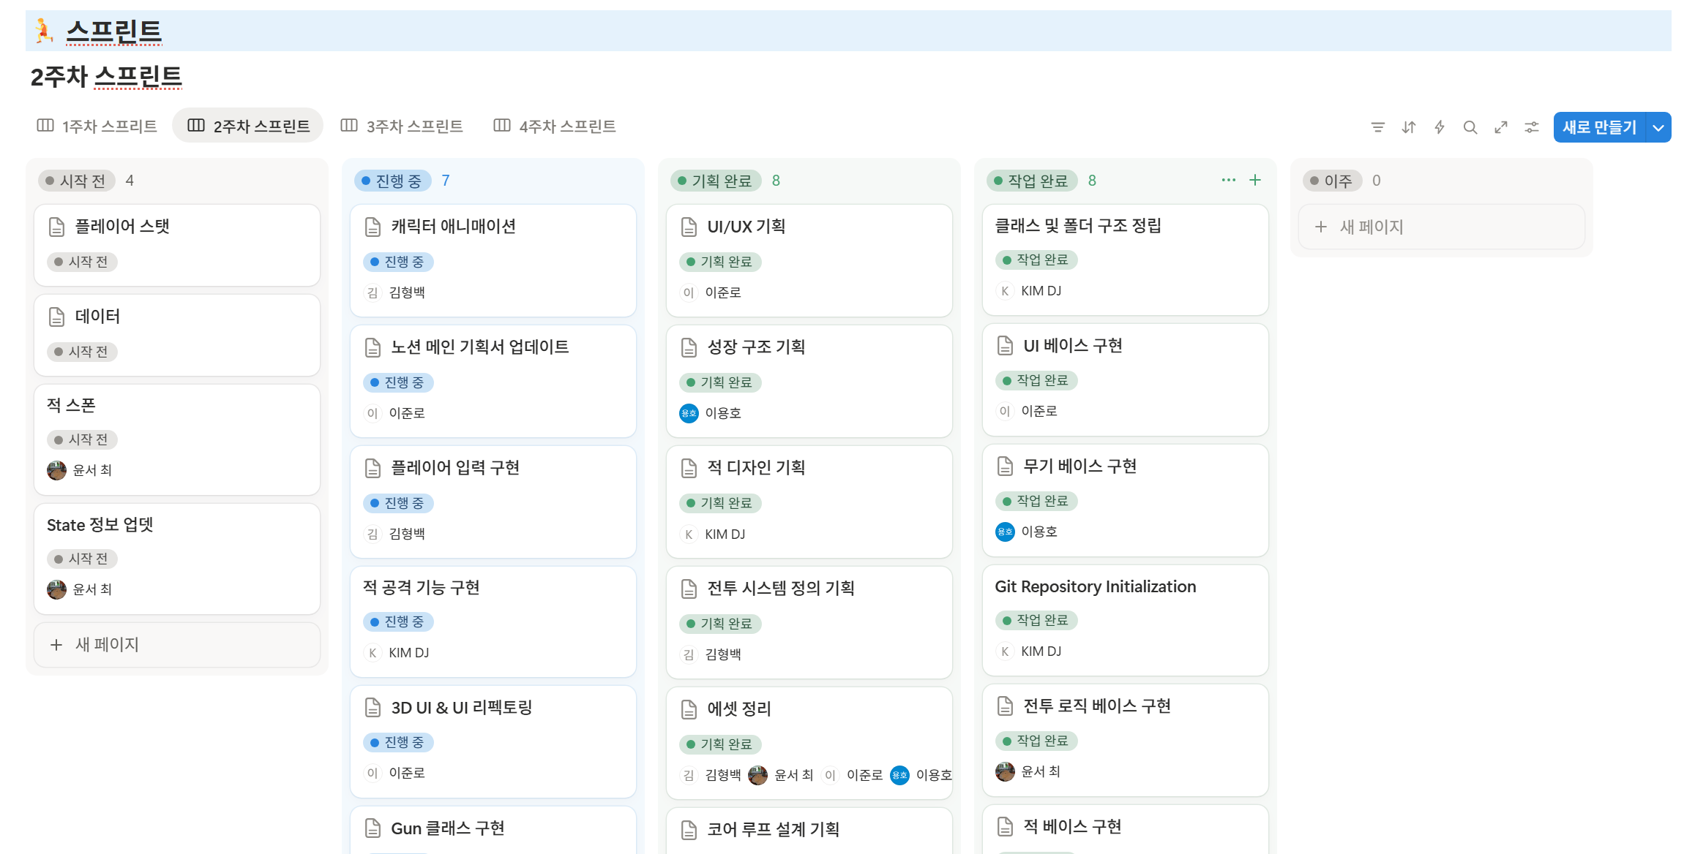Click the running-person 스프린트 page icon

point(44,31)
